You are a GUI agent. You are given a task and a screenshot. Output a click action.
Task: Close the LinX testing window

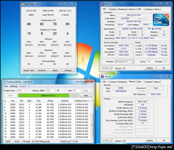tap(89, 81)
